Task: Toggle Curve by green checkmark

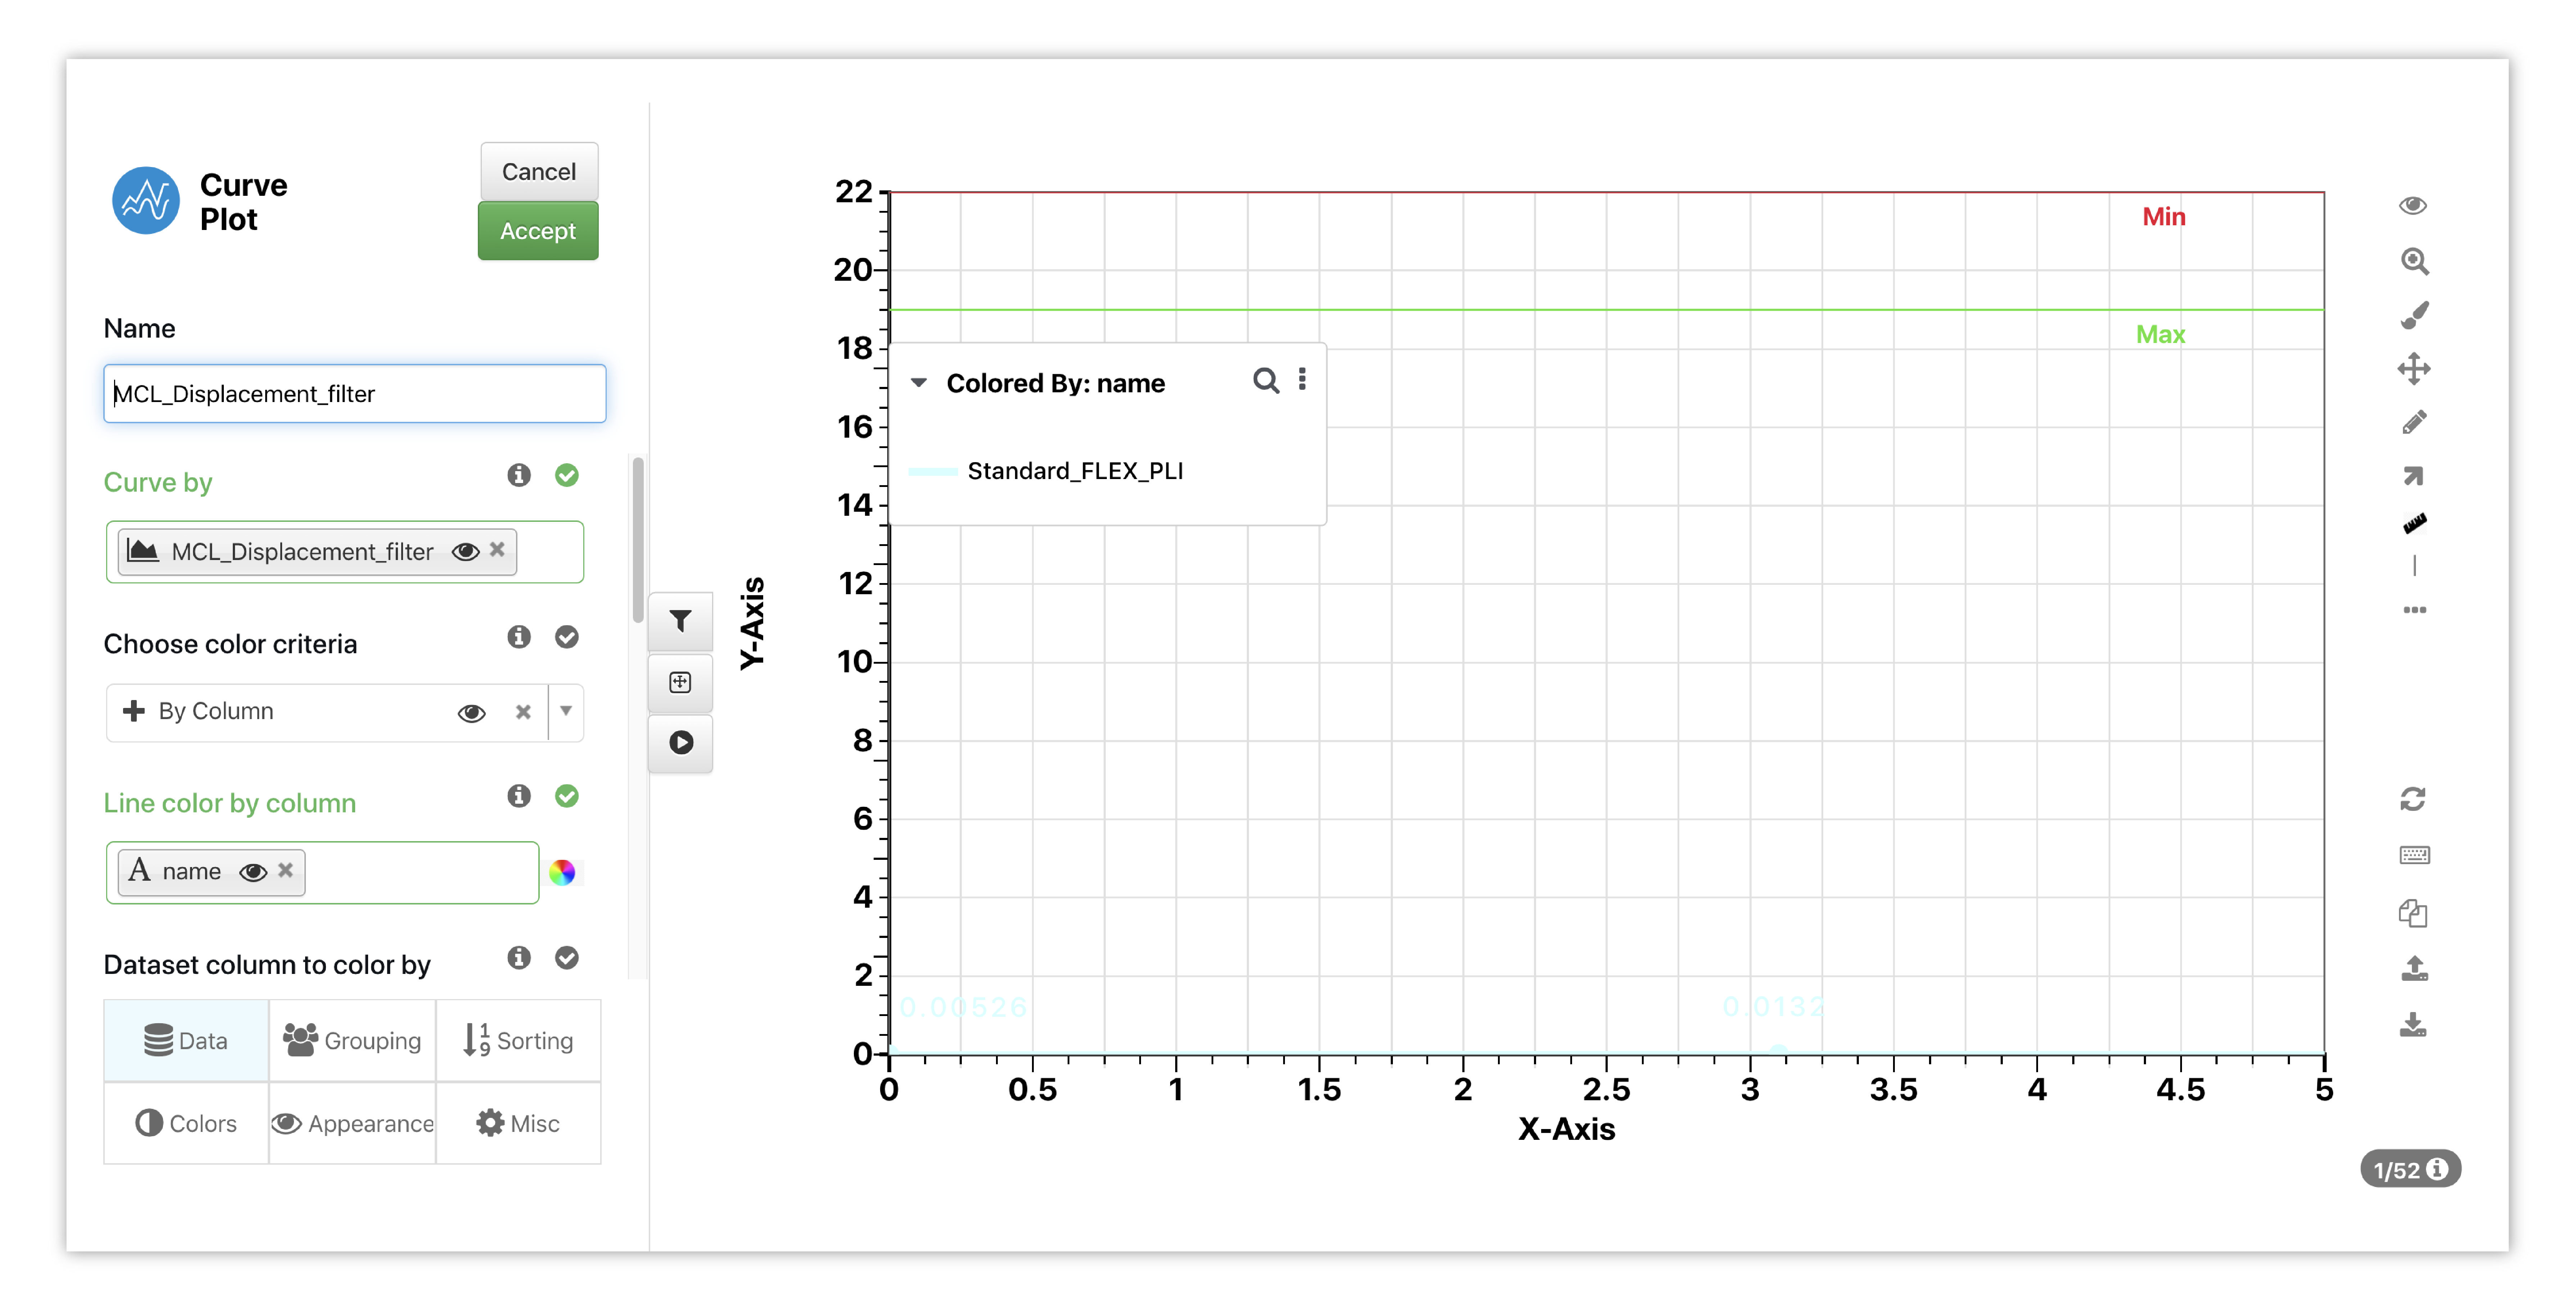Action: (567, 475)
